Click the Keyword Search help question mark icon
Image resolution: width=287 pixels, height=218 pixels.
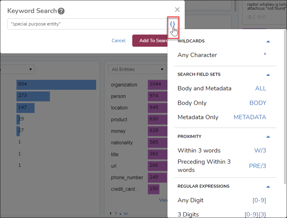point(61,10)
